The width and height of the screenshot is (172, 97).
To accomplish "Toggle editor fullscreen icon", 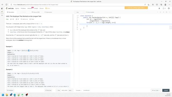I will point(170,12).
